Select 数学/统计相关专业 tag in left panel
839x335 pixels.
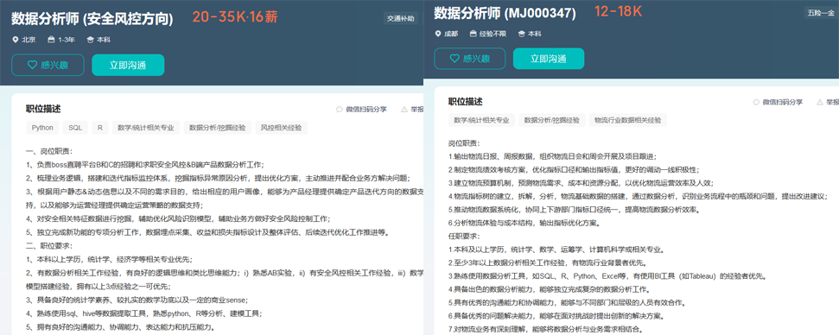pyautogui.click(x=145, y=128)
